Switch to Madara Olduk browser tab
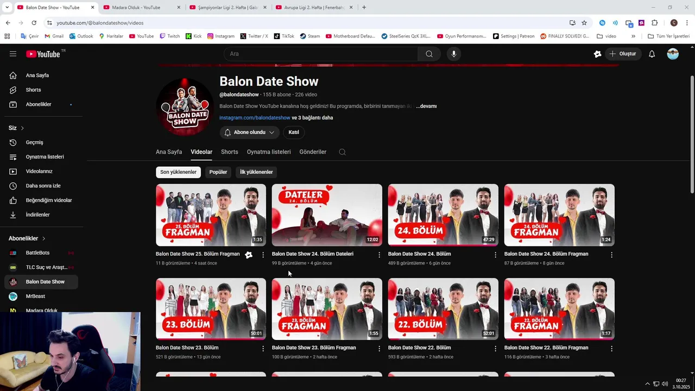 (141, 8)
